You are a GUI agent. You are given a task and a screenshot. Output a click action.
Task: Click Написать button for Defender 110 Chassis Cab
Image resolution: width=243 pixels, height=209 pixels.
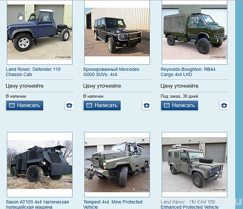[25, 105]
